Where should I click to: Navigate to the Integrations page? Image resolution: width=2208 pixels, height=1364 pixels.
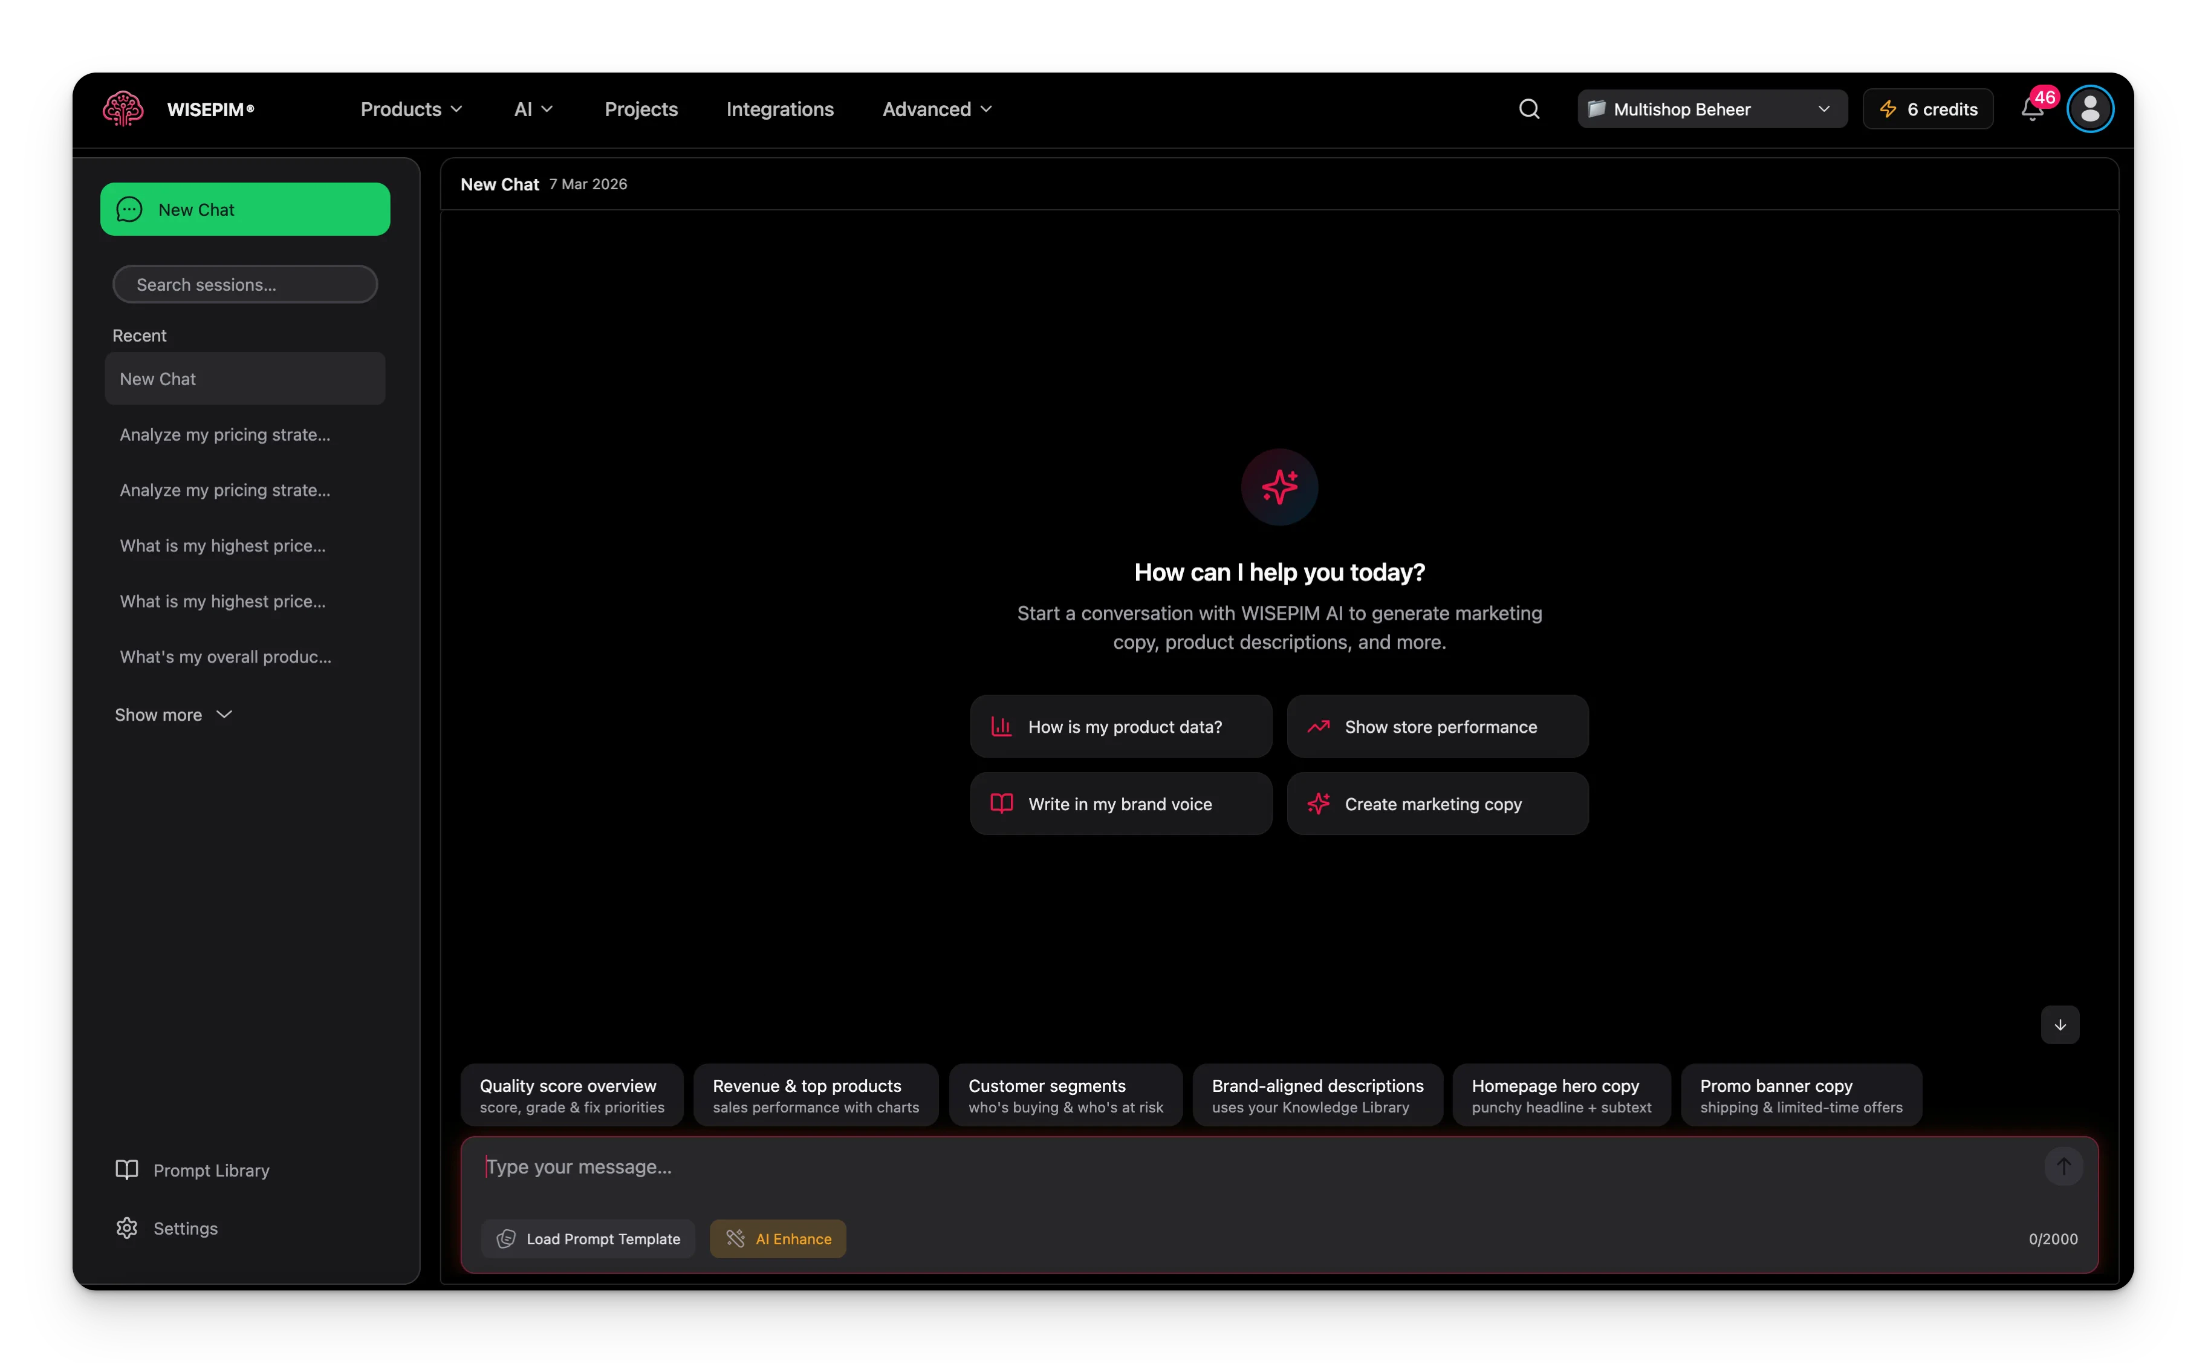click(779, 108)
